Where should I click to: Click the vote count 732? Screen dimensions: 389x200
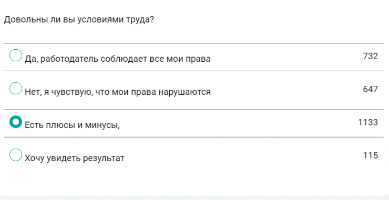tap(371, 56)
